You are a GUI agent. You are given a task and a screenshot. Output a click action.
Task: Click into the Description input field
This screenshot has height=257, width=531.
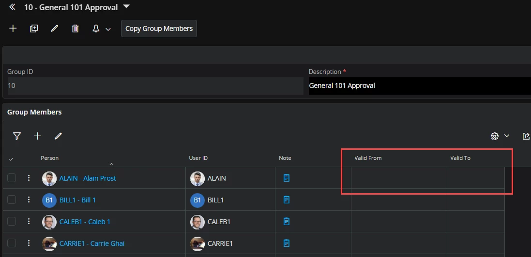pyautogui.click(x=419, y=86)
